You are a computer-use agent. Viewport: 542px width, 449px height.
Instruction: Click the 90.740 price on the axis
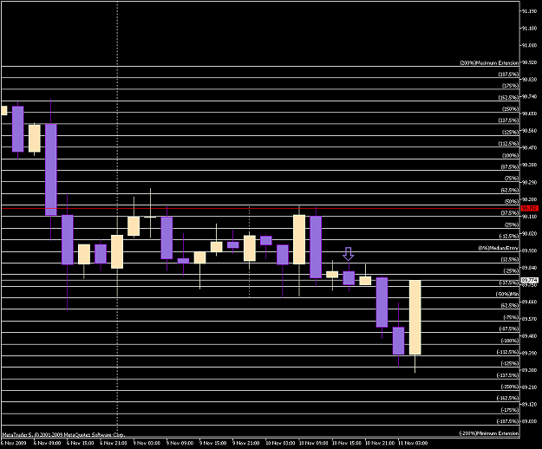(529, 97)
